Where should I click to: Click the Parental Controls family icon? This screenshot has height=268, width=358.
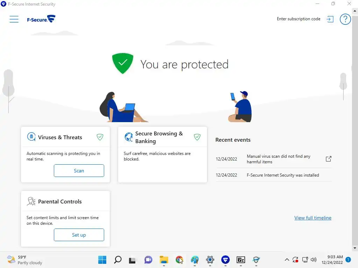(x=31, y=201)
